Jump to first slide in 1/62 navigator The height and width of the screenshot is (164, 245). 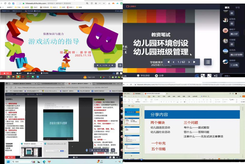click(x=168, y=62)
